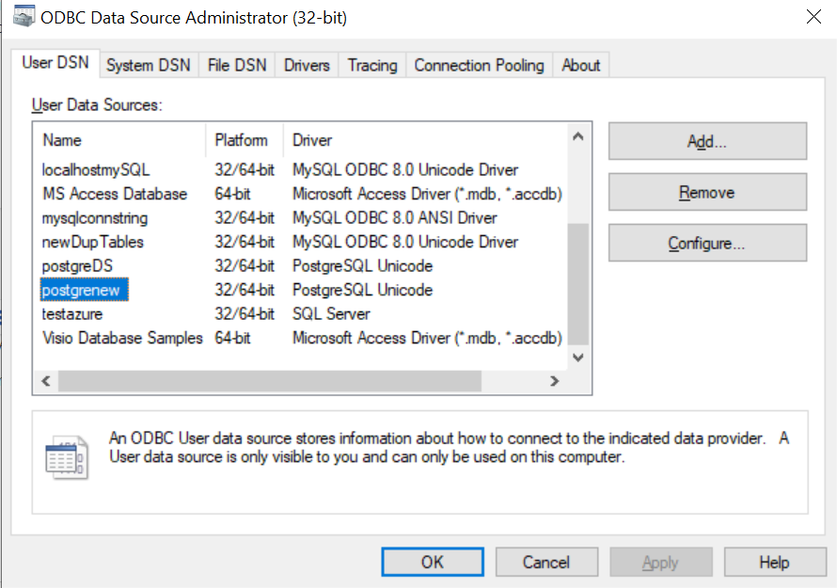The height and width of the screenshot is (588, 837).
Task: Click the scroll up arrow of the list
Action: pos(578,136)
